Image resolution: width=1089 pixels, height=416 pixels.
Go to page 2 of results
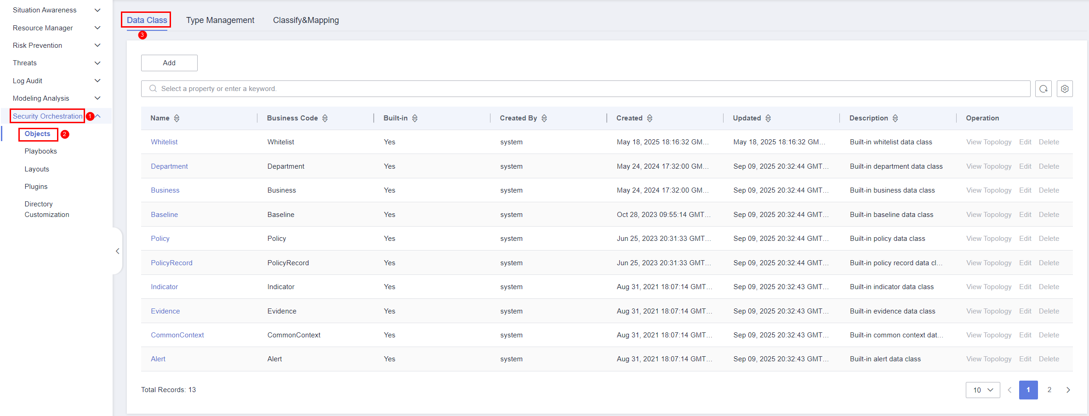(x=1049, y=390)
